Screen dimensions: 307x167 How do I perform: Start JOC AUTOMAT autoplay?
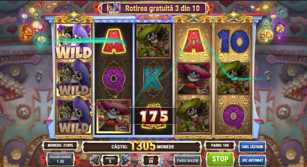(252, 160)
